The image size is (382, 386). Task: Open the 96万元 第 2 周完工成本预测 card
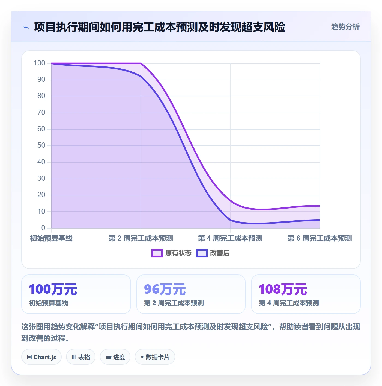191,294
